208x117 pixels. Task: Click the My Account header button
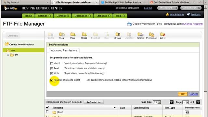(168, 8)
